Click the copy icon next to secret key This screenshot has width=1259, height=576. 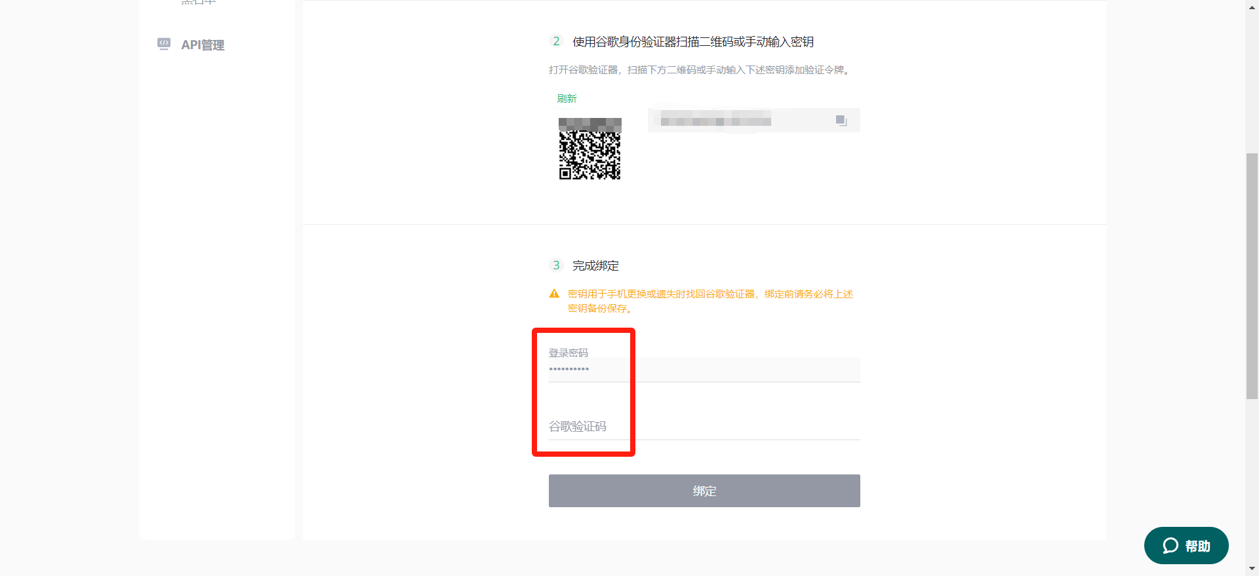tap(841, 121)
